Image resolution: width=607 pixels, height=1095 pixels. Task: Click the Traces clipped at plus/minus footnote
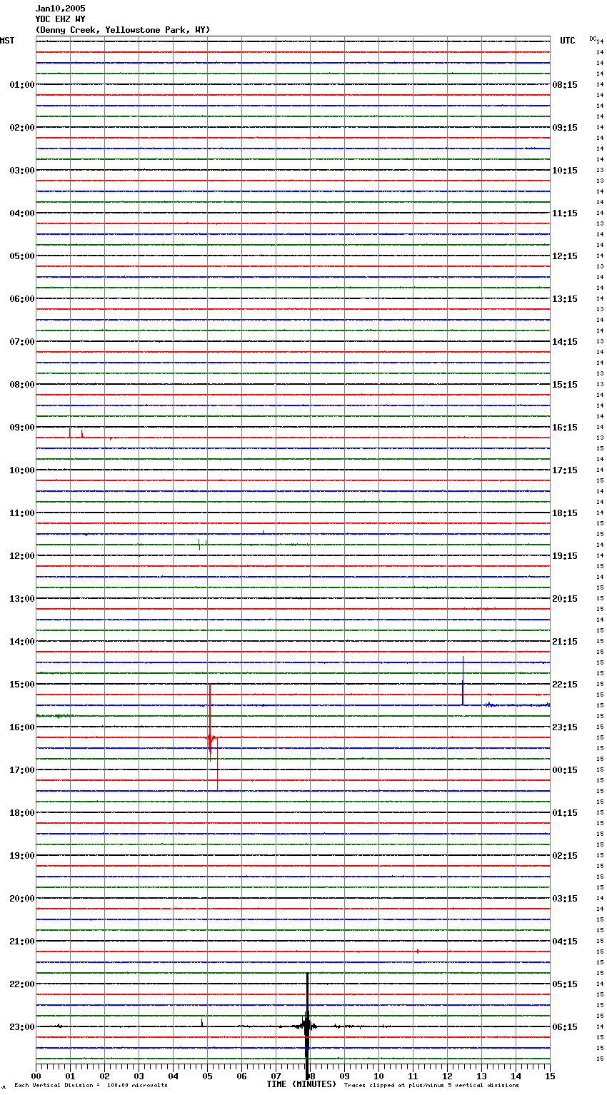(x=431, y=1086)
